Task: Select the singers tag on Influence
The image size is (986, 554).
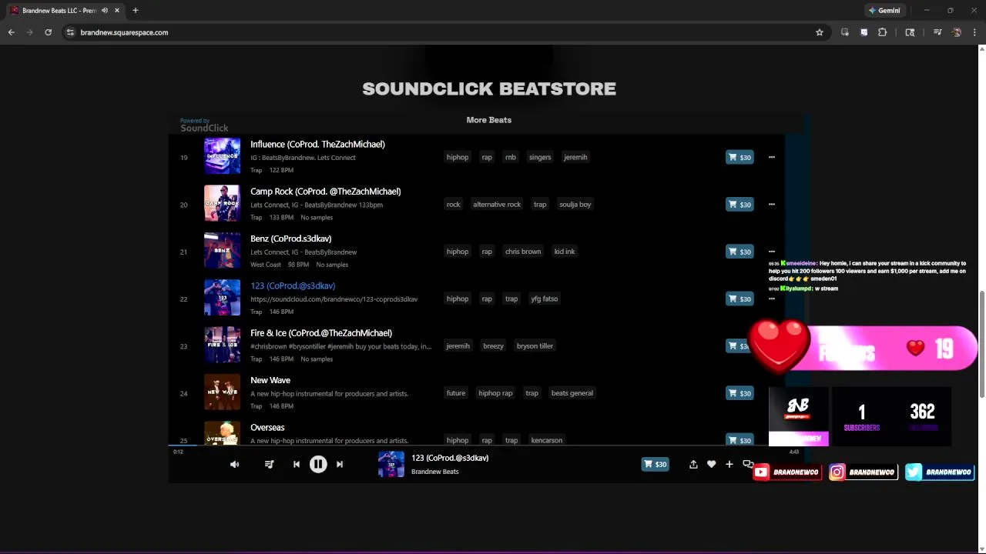Action: pos(540,157)
